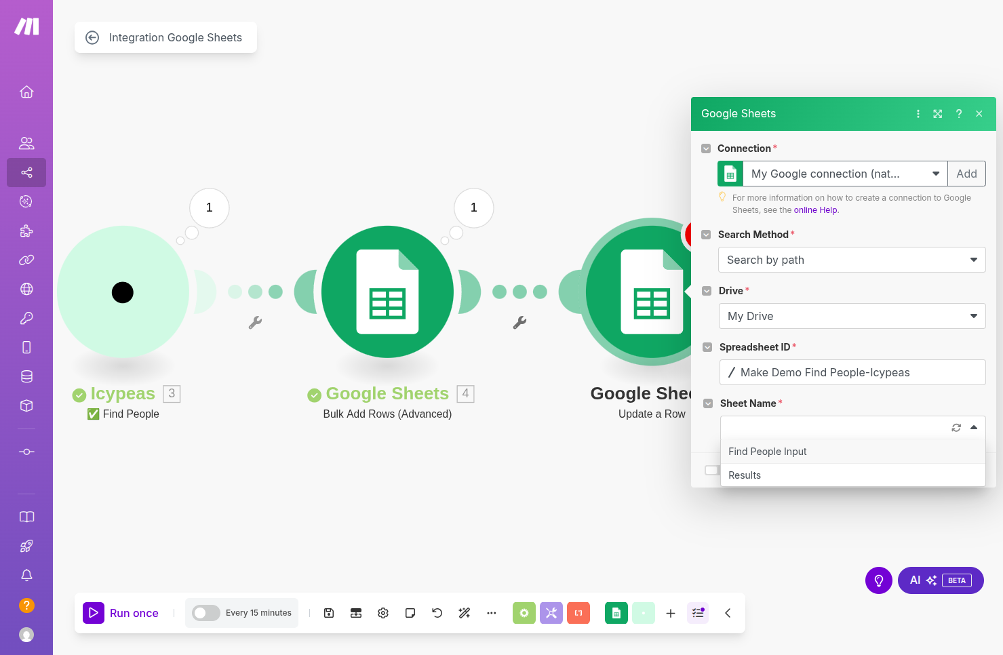Click the auto-align magic wand icon
This screenshot has width=1003, height=655.
point(465,613)
